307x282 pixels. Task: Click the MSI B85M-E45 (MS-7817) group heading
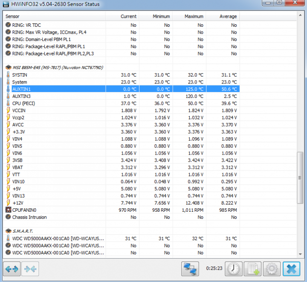click(58, 67)
